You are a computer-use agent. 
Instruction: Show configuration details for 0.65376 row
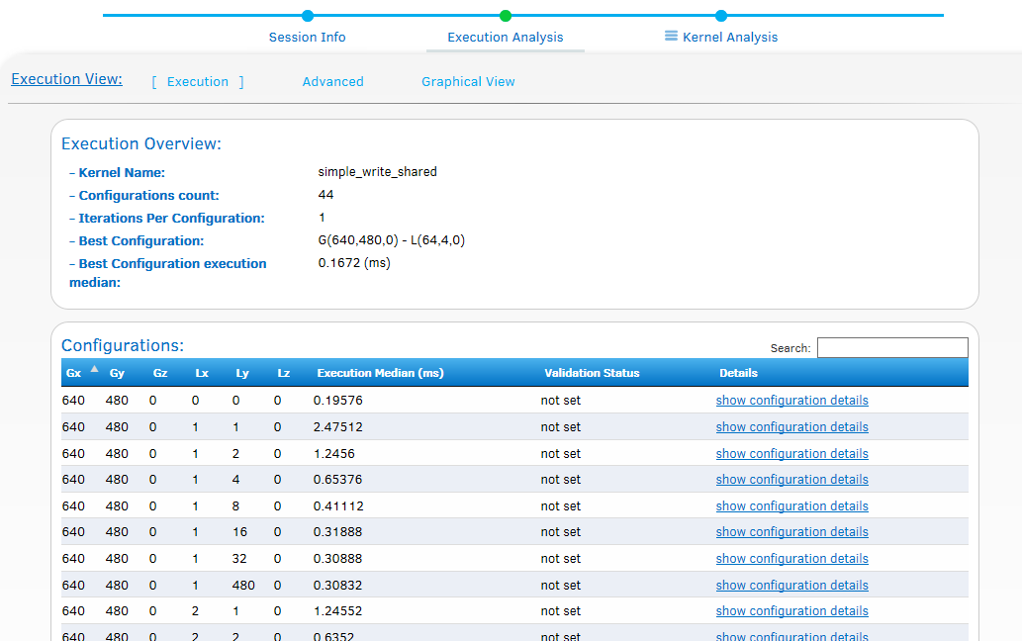791,480
